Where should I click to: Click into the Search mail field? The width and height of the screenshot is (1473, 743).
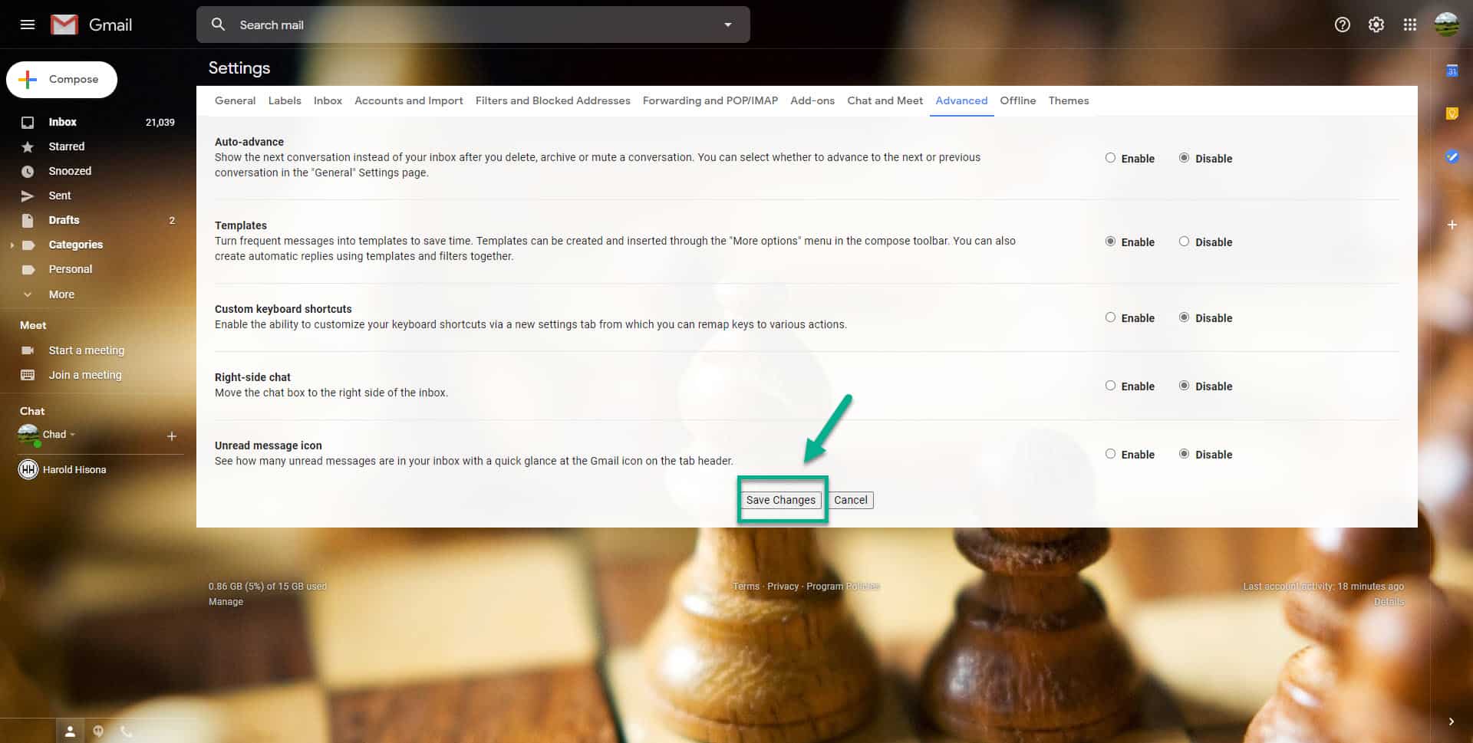tap(473, 25)
